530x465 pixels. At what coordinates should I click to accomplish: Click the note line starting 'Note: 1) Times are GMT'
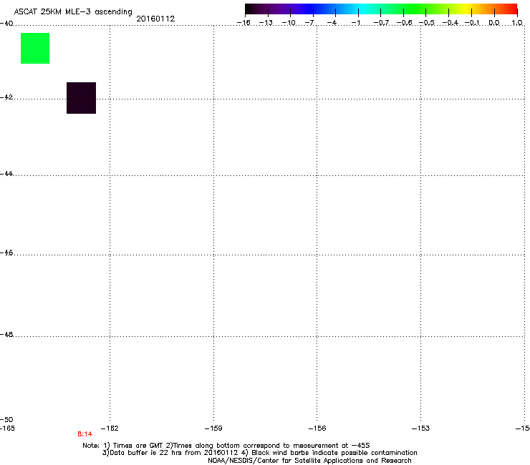click(226, 446)
